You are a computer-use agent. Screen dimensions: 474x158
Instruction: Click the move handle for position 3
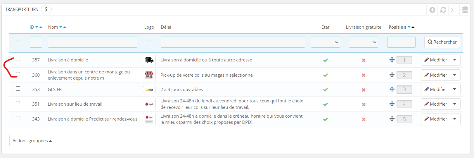tap(392, 89)
